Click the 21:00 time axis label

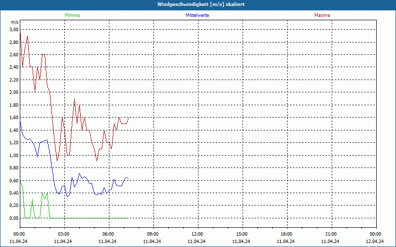[x=331, y=234]
